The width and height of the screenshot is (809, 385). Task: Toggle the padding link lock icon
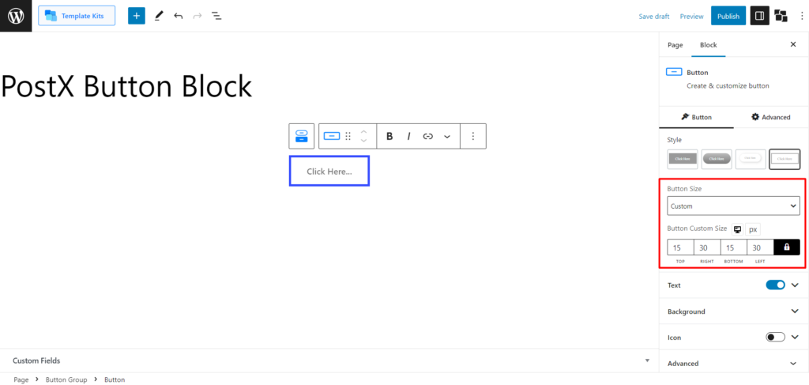click(787, 247)
